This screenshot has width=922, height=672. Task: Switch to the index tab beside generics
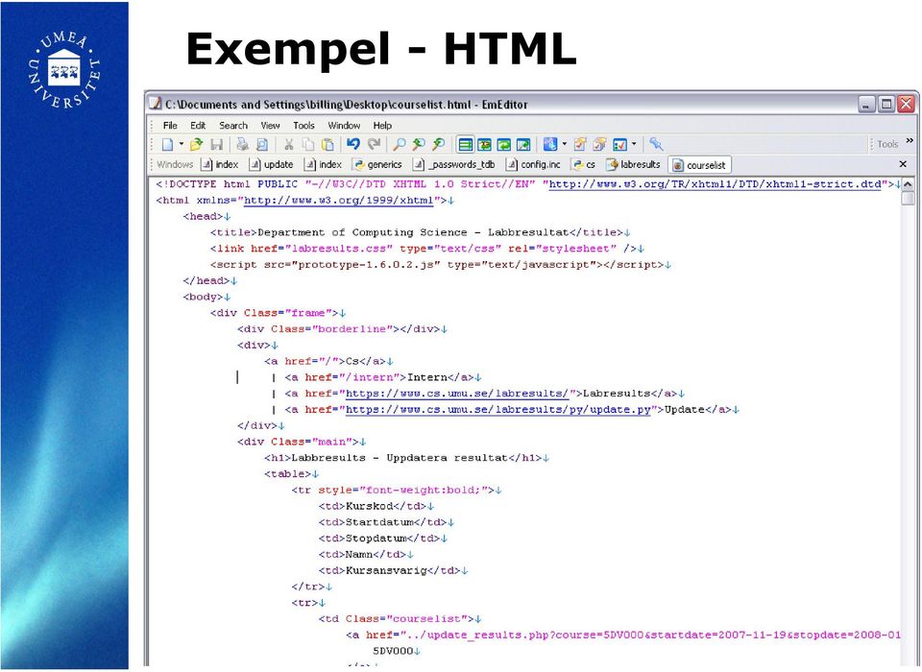click(x=323, y=164)
